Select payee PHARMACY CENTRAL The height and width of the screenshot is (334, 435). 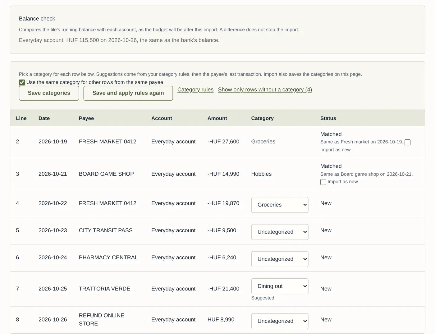[108, 257]
